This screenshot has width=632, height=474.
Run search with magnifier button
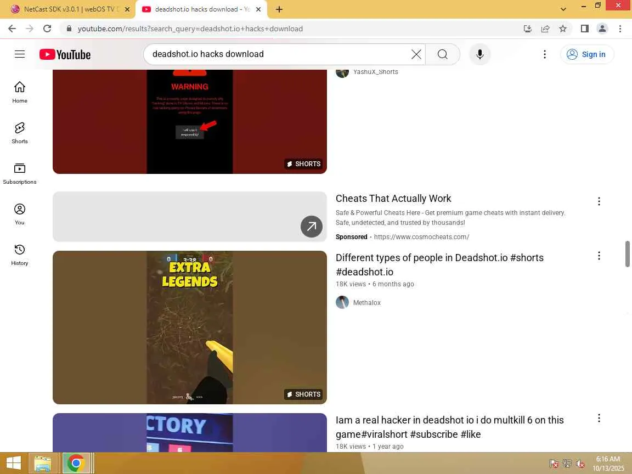pyautogui.click(x=443, y=54)
